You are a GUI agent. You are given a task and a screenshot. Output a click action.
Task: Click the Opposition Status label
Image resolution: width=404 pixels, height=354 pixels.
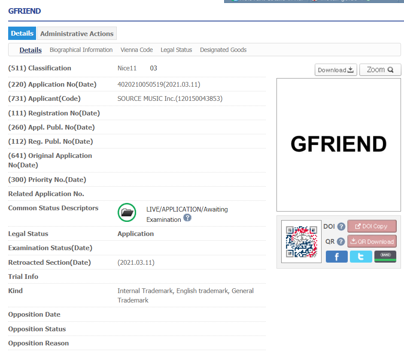(37, 329)
